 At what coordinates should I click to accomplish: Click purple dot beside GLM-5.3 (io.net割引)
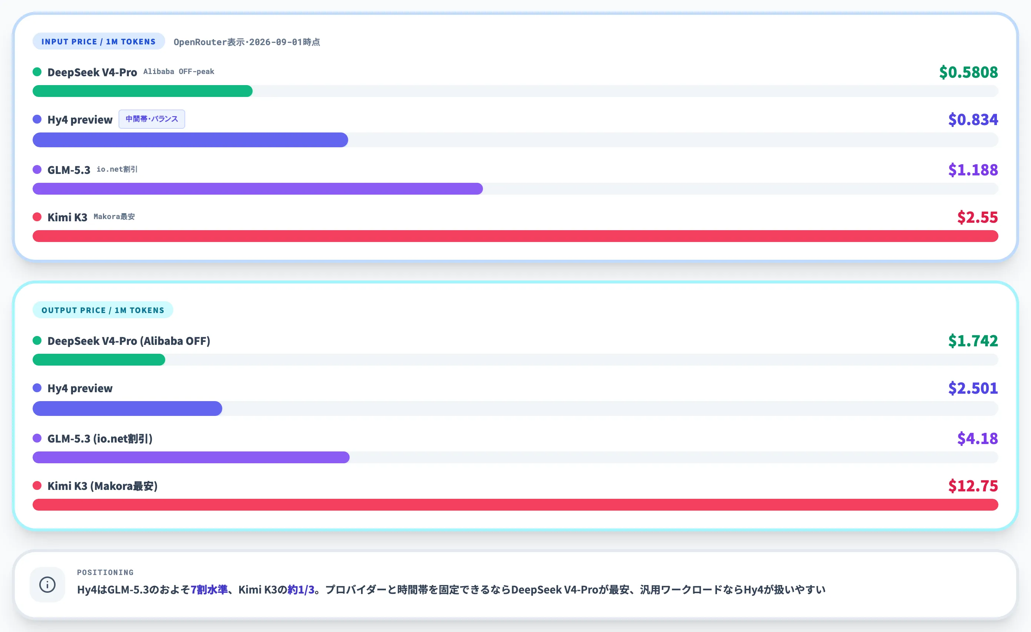click(x=37, y=438)
